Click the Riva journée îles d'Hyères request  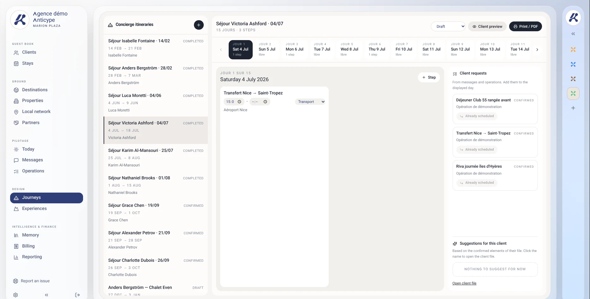click(495, 175)
